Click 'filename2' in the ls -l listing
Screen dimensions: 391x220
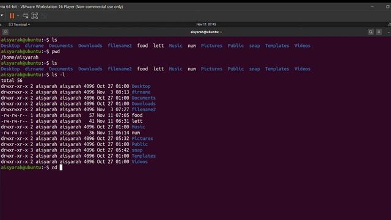pos(144,109)
